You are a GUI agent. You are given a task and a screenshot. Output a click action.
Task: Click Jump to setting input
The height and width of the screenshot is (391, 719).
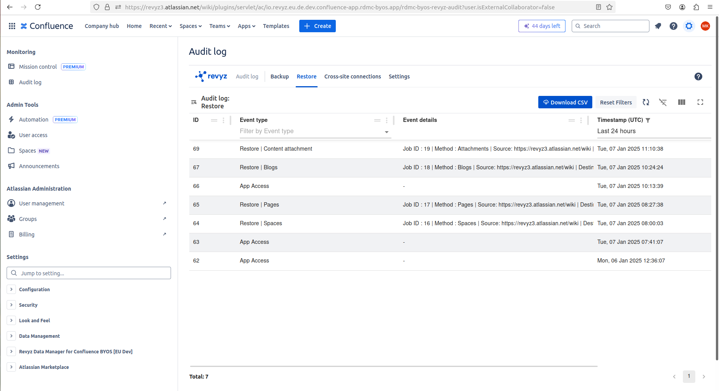(89, 273)
